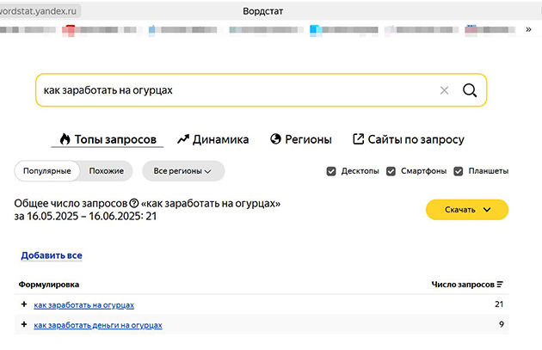Uncheck the Десктопы checkbox
This screenshot has height=350, width=542.
[x=331, y=171]
